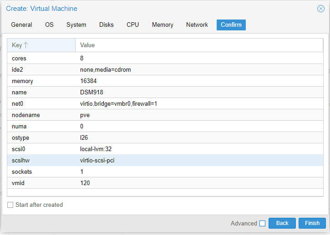Viewport: 330px width, 235px height.
Task: Switch to the Memory tab
Action: pos(162,25)
